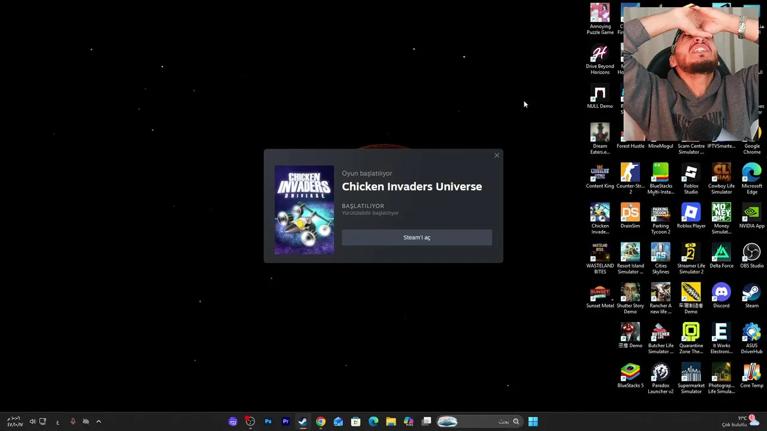The image size is (767, 431).
Task: Select the Rancher A new life icon
Action: coord(660,299)
